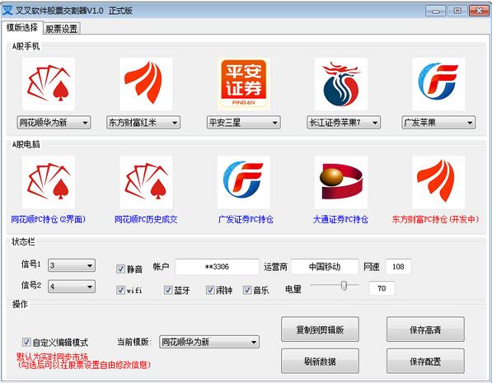Open the 同花顺华为新 phone template dropdown
This screenshot has width=492, height=383.
coord(54,123)
